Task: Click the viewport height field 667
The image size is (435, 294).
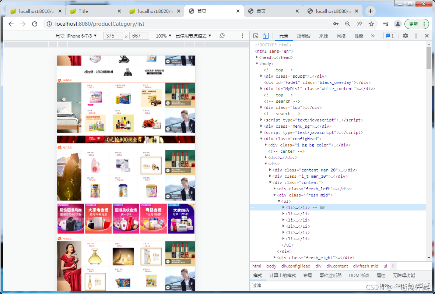Action: tap(139, 36)
